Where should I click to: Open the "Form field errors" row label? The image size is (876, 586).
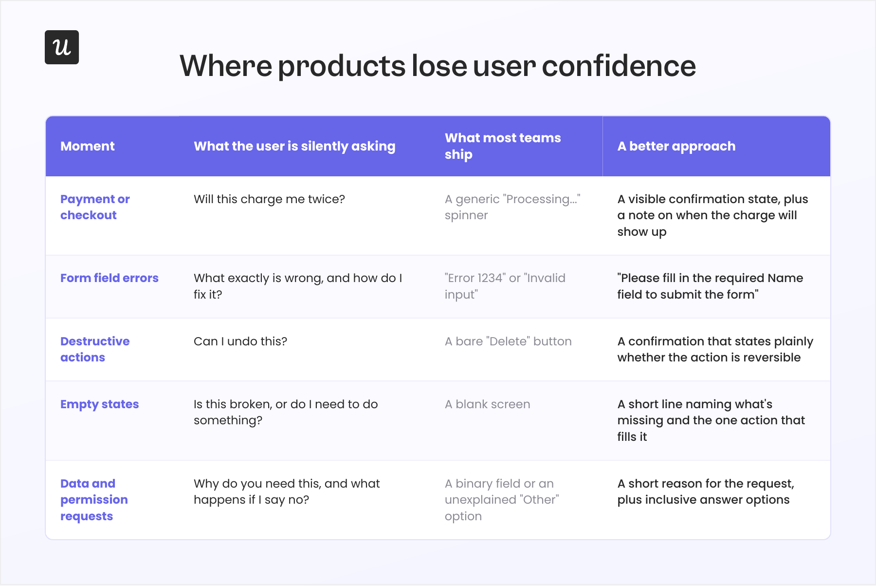(x=109, y=278)
